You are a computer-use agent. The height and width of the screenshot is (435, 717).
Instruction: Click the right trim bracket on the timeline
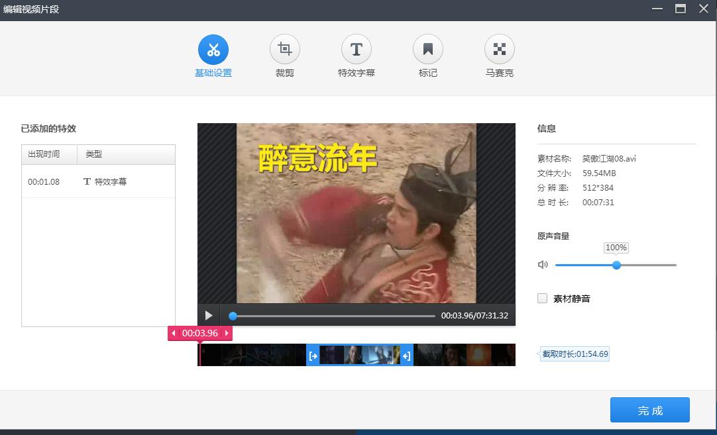tap(406, 355)
